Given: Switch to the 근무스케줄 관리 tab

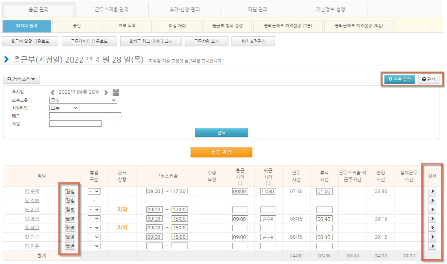Looking at the screenshot, I should (x=112, y=9).
